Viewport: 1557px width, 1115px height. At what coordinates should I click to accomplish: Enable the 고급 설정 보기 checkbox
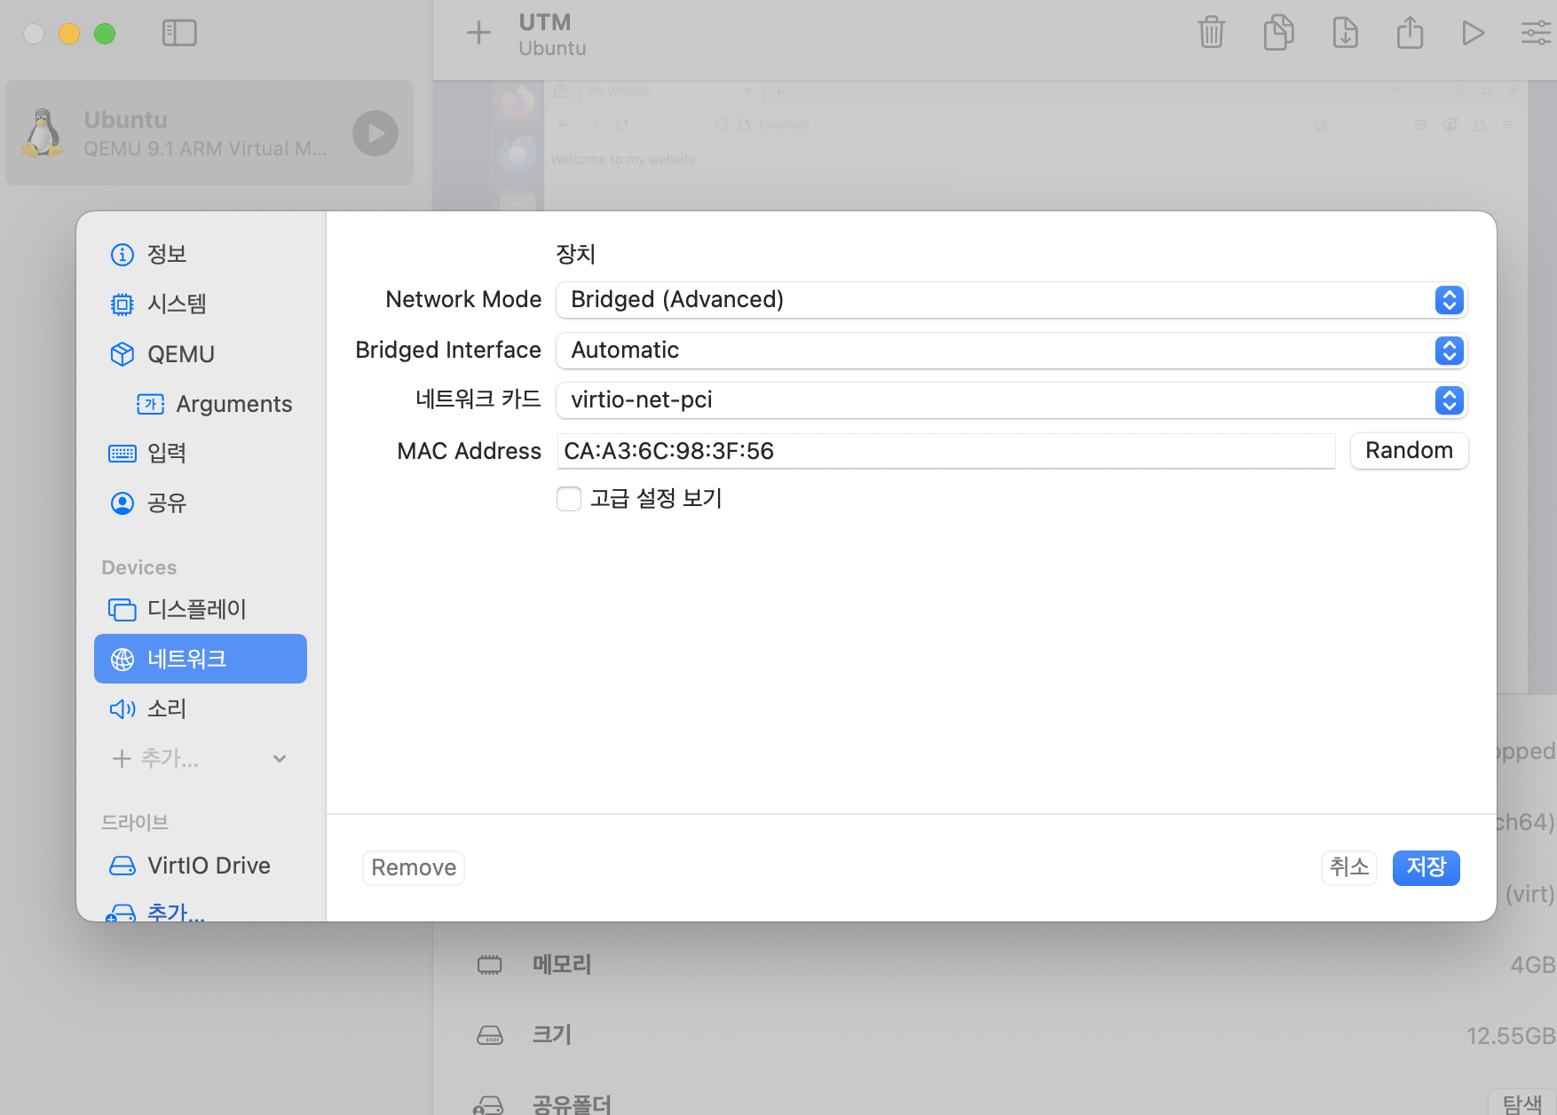pyautogui.click(x=569, y=499)
